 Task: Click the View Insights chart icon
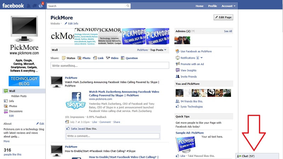pos(178,70)
